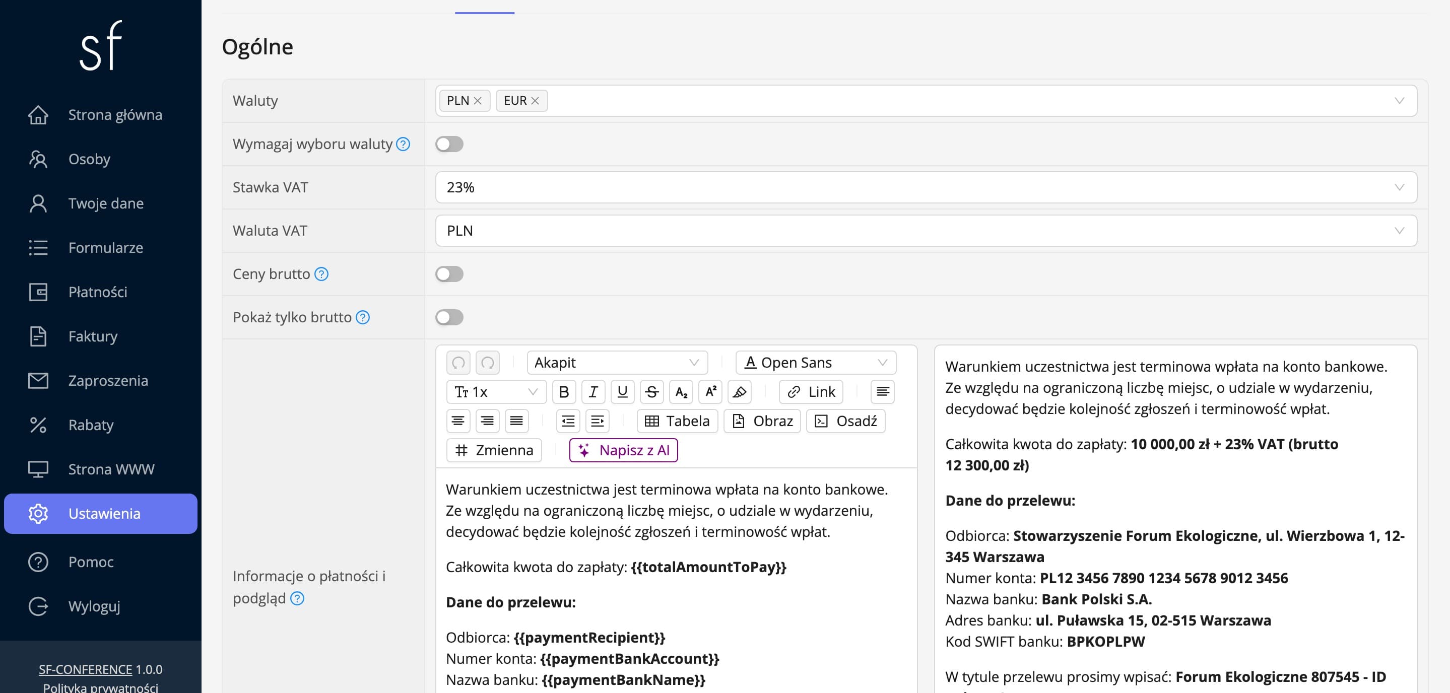The width and height of the screenshot is (1450, 693).
Task: Open the Waluty multi-select dropdown
Action: (x=926, y=101)
